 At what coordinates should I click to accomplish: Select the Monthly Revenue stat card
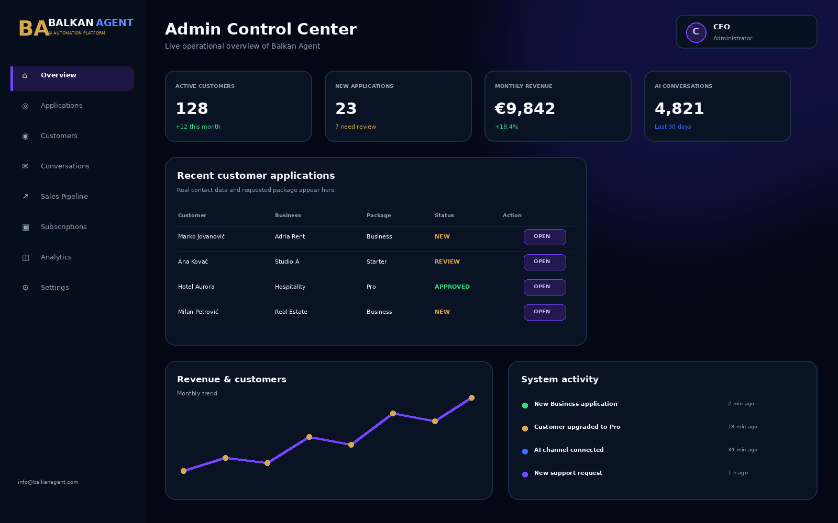tap(558, 106)
